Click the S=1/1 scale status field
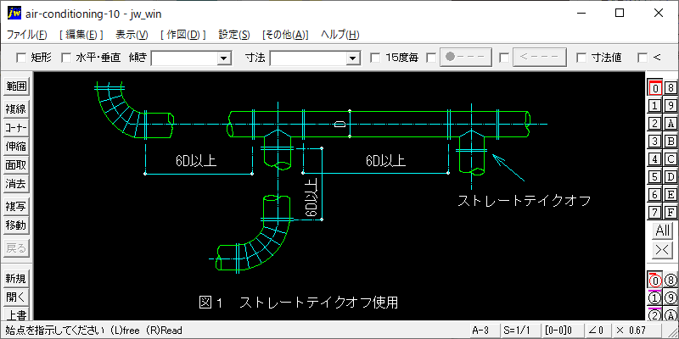This screenshot has width=679, height=339. pyautogui.click(x=518, y=330)
